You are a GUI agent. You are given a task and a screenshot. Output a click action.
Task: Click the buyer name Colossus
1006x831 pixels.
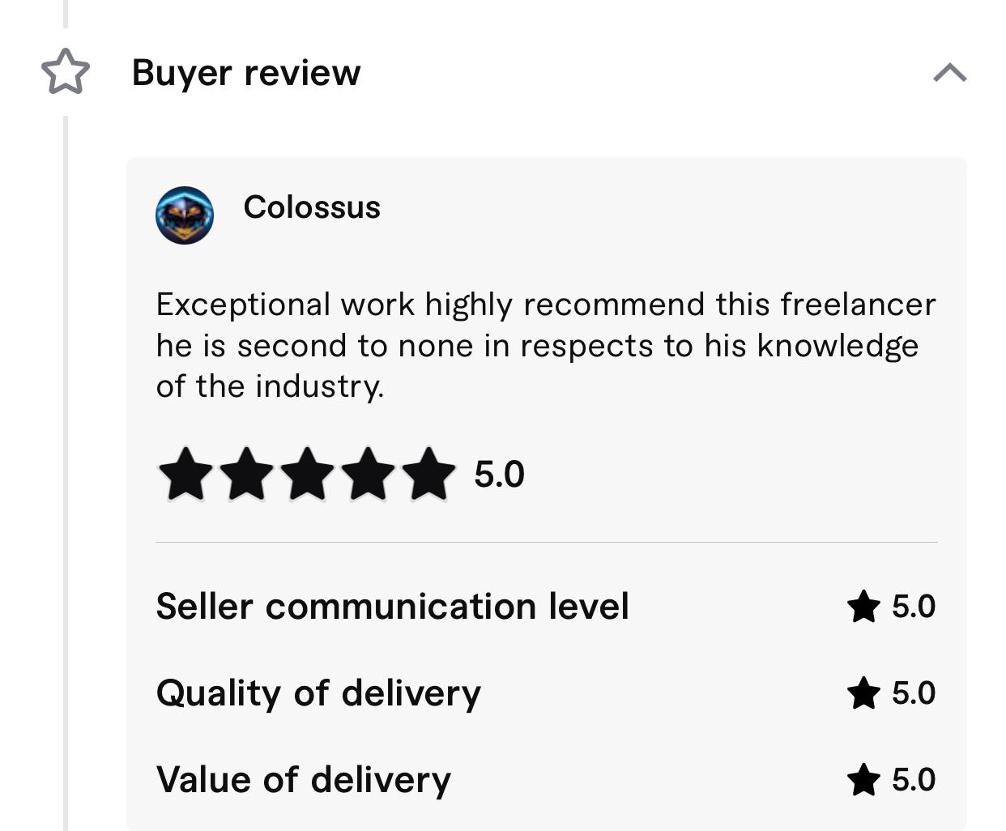coord(313,207)
